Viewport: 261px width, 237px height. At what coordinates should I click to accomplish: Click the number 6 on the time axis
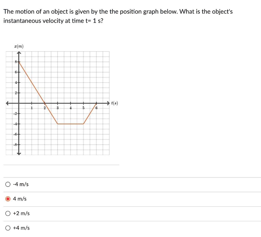(96, 108)
